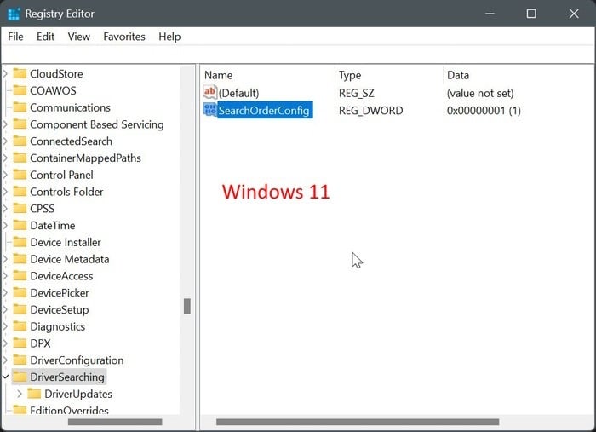Maximize the Registry Editor window
The image size is (596, 432).
coord(531,14)
